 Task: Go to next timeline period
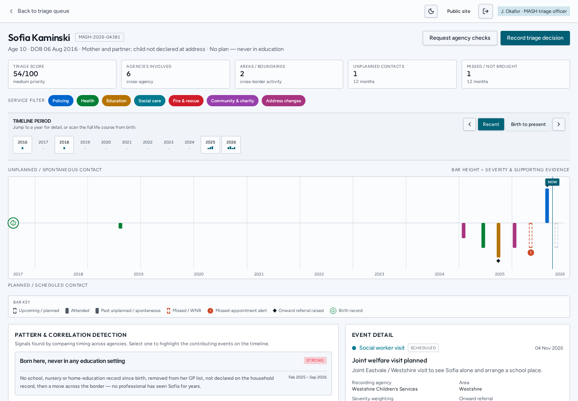tap(559, 124)
